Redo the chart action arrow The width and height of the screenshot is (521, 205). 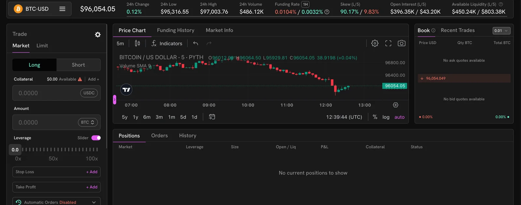pos(209,43)
